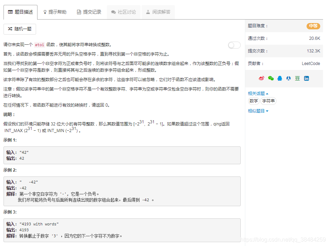This screenshot has height=246, width=329.
Task: Select the 数学 topic tag
Action: 254,101
